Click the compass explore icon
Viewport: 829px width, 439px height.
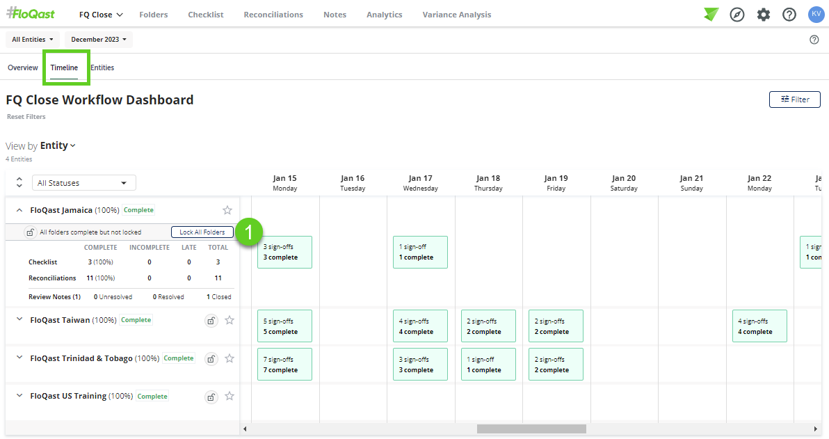(x=737, y=15)
